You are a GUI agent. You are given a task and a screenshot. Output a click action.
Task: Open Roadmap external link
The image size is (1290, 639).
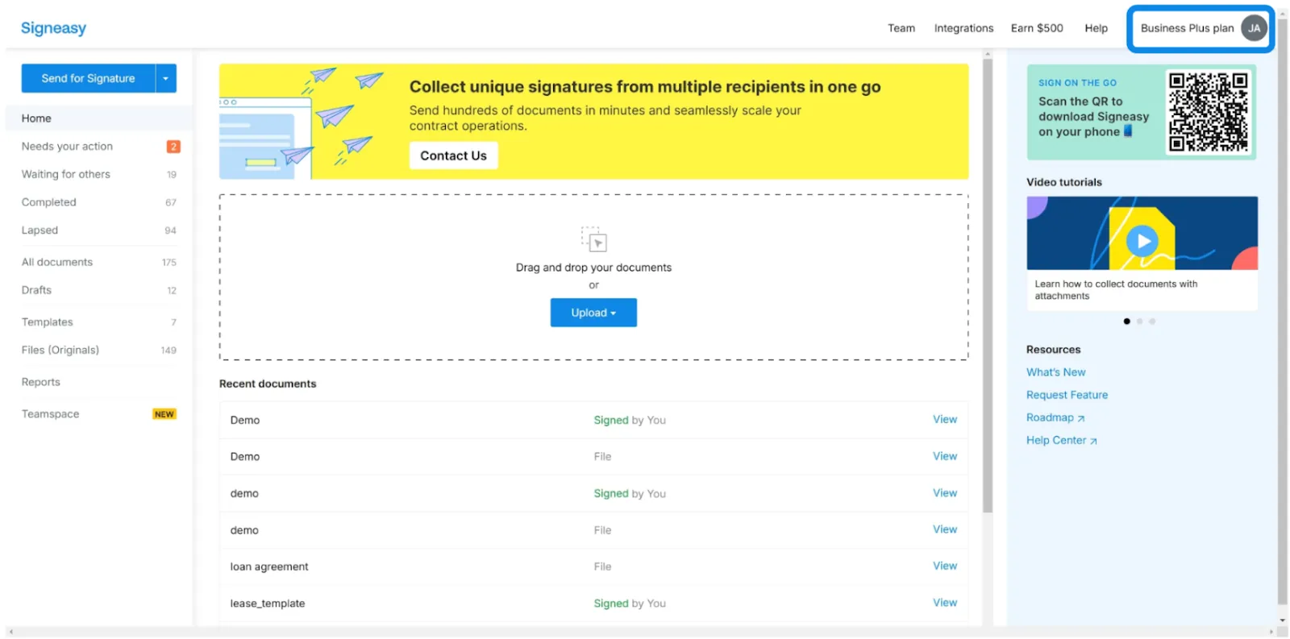(x=1055, y=417)
